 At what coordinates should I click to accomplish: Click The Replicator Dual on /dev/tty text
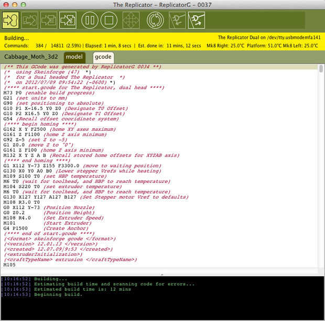269,38
